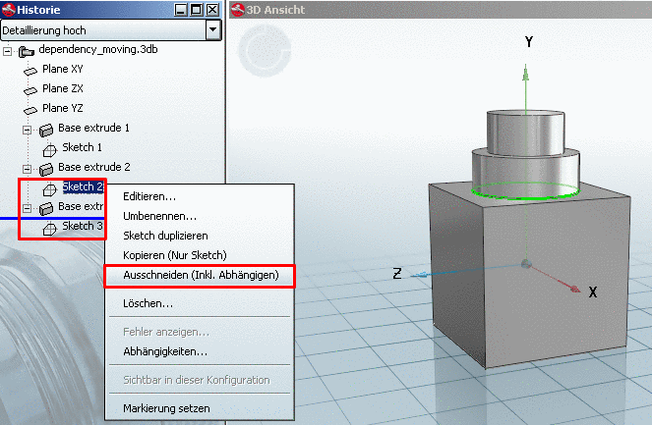
Task: Open the Detaillierung hoch dropdown arrow
Action: [x=212, y=29]
